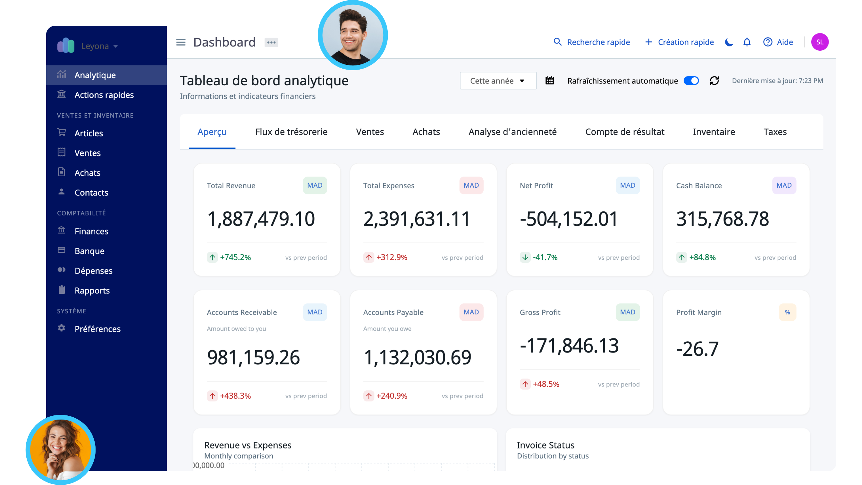Select the Banque card icon in sidebar

[62, 251]
